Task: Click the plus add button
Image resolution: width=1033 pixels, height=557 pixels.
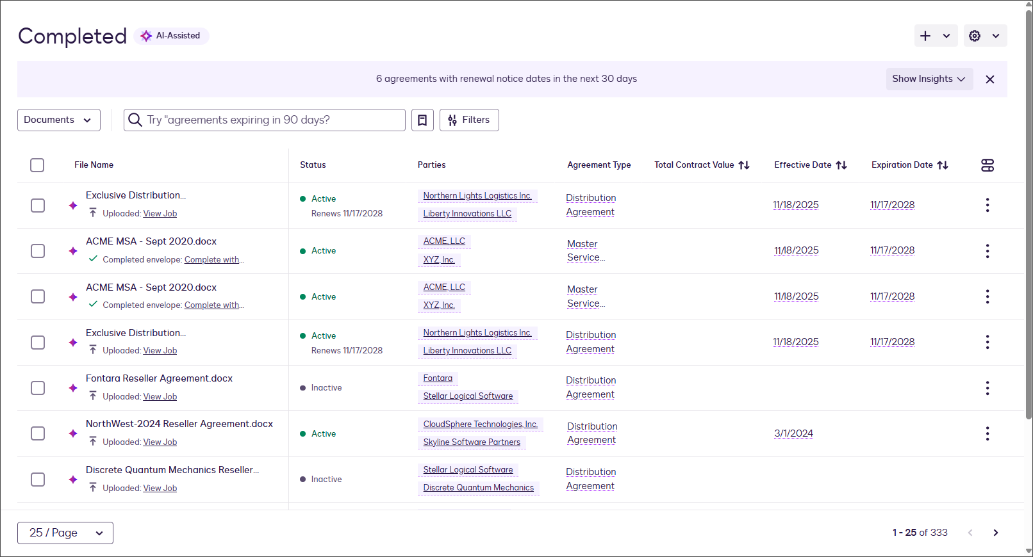Action: point(925,36)
